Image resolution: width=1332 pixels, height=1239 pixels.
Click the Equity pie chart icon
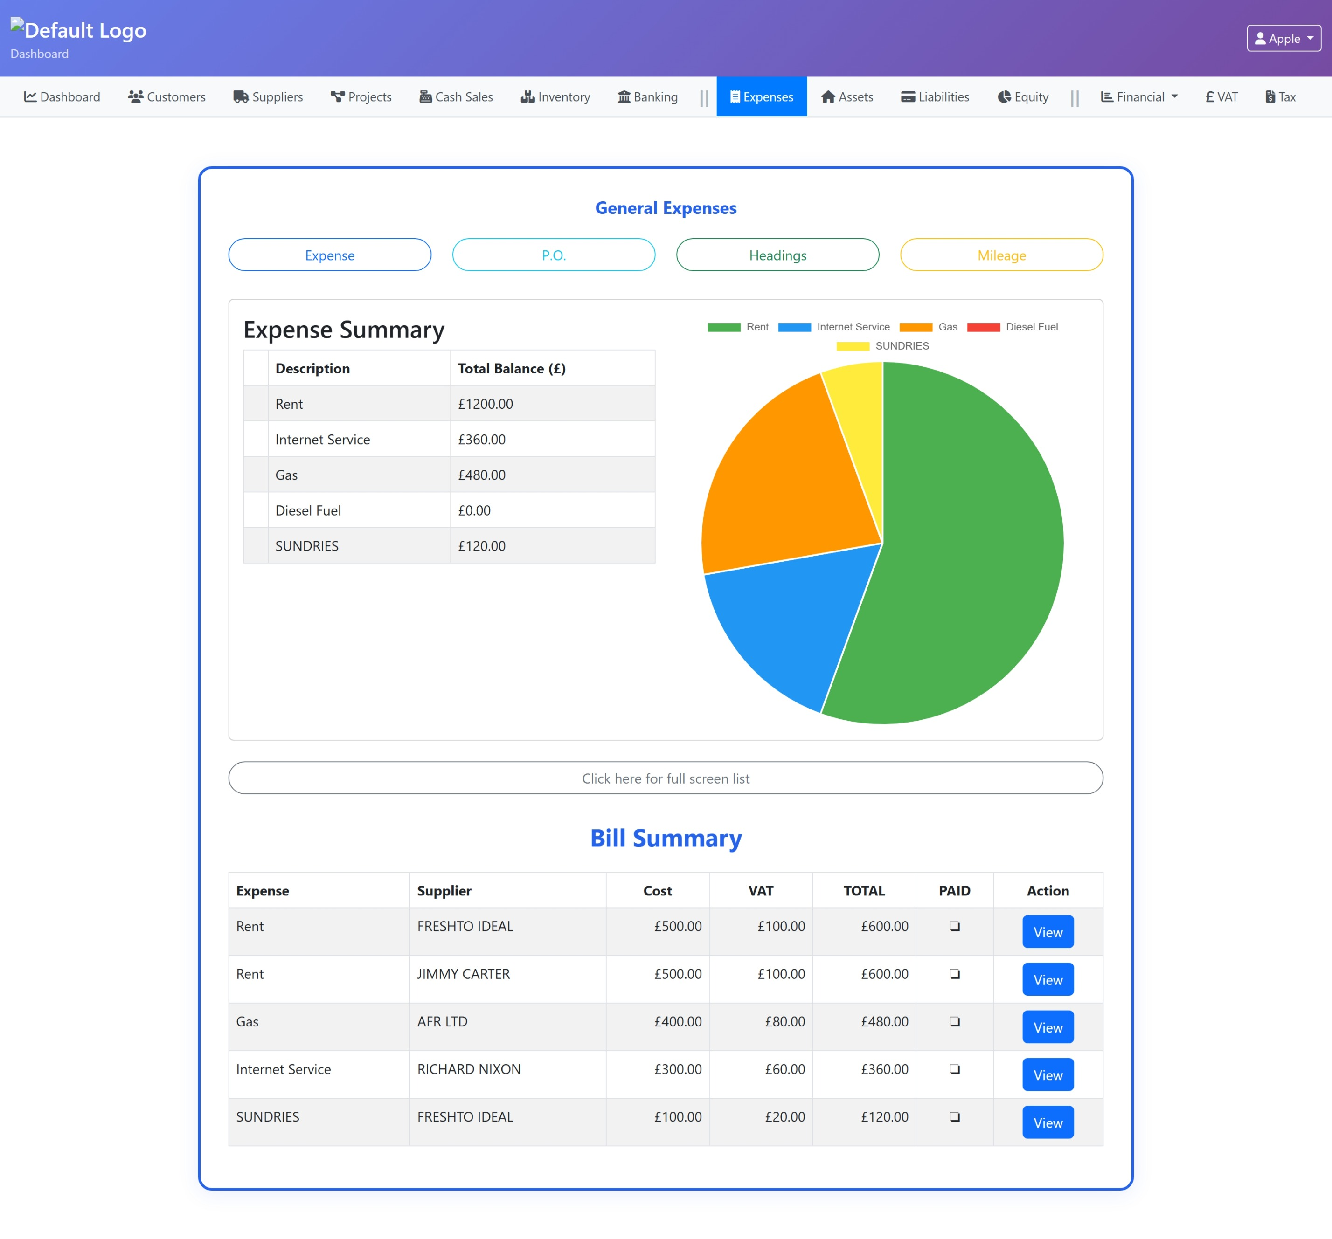(1004, 96)
